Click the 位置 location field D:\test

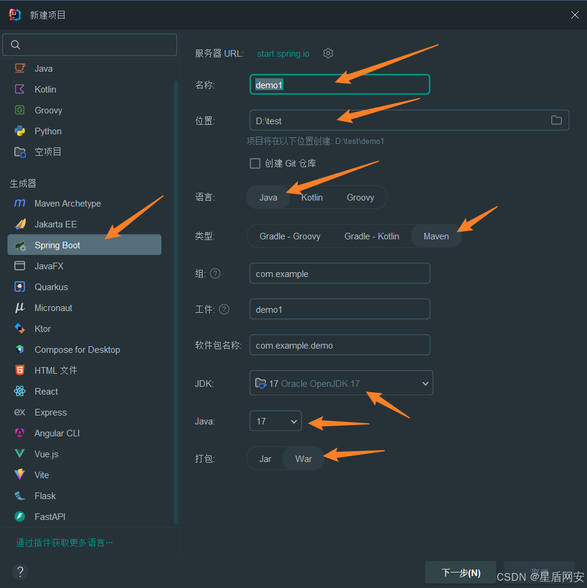[409, 121]
